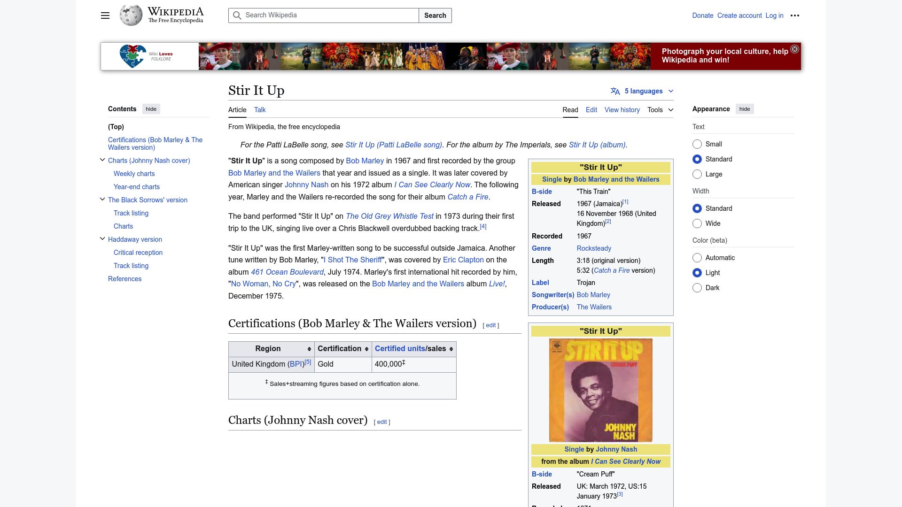
Task: Open the 461 Ocean Boulevard link
Action: click(x=287, y=272)
